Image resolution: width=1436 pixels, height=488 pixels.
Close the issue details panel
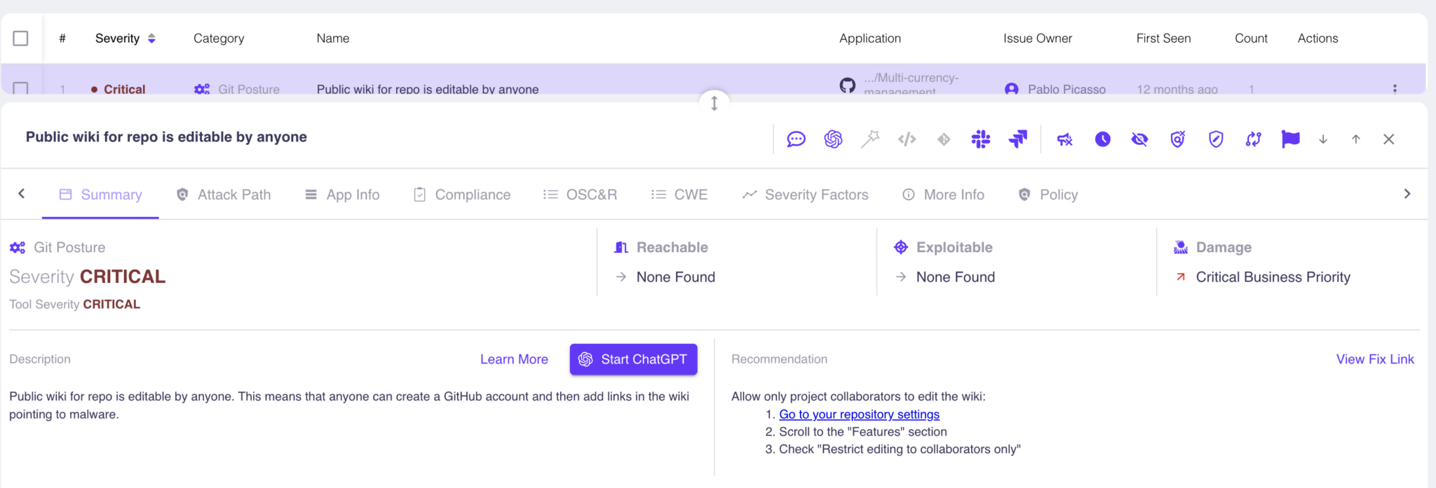point(1388,139)
